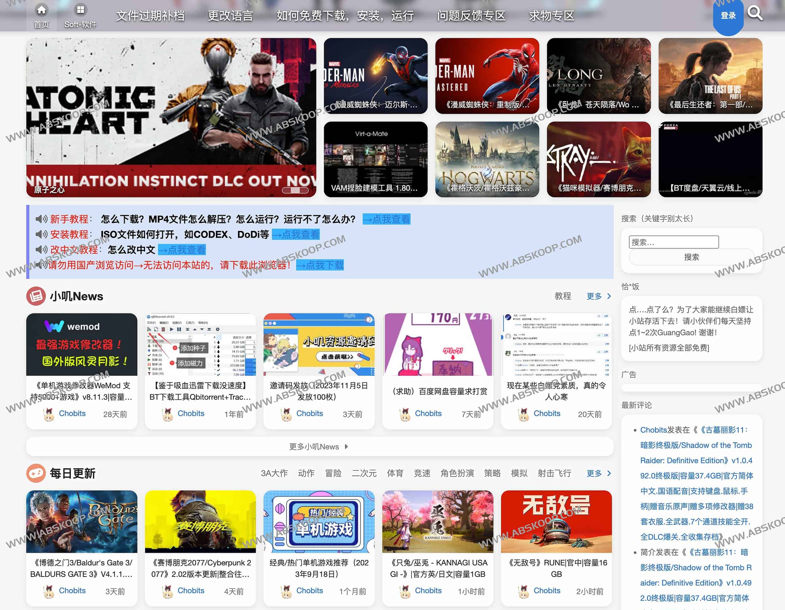The width and height of the screenshot is (785, 610).
Task: Click the speaker icon beside 新手教程
Action: coord(41,219)
